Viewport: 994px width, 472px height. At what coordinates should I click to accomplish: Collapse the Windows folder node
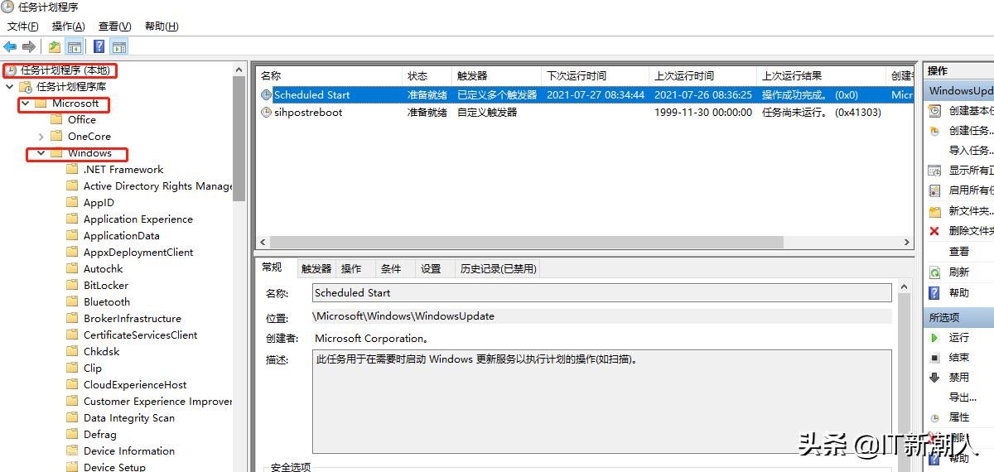click(41, 153)
